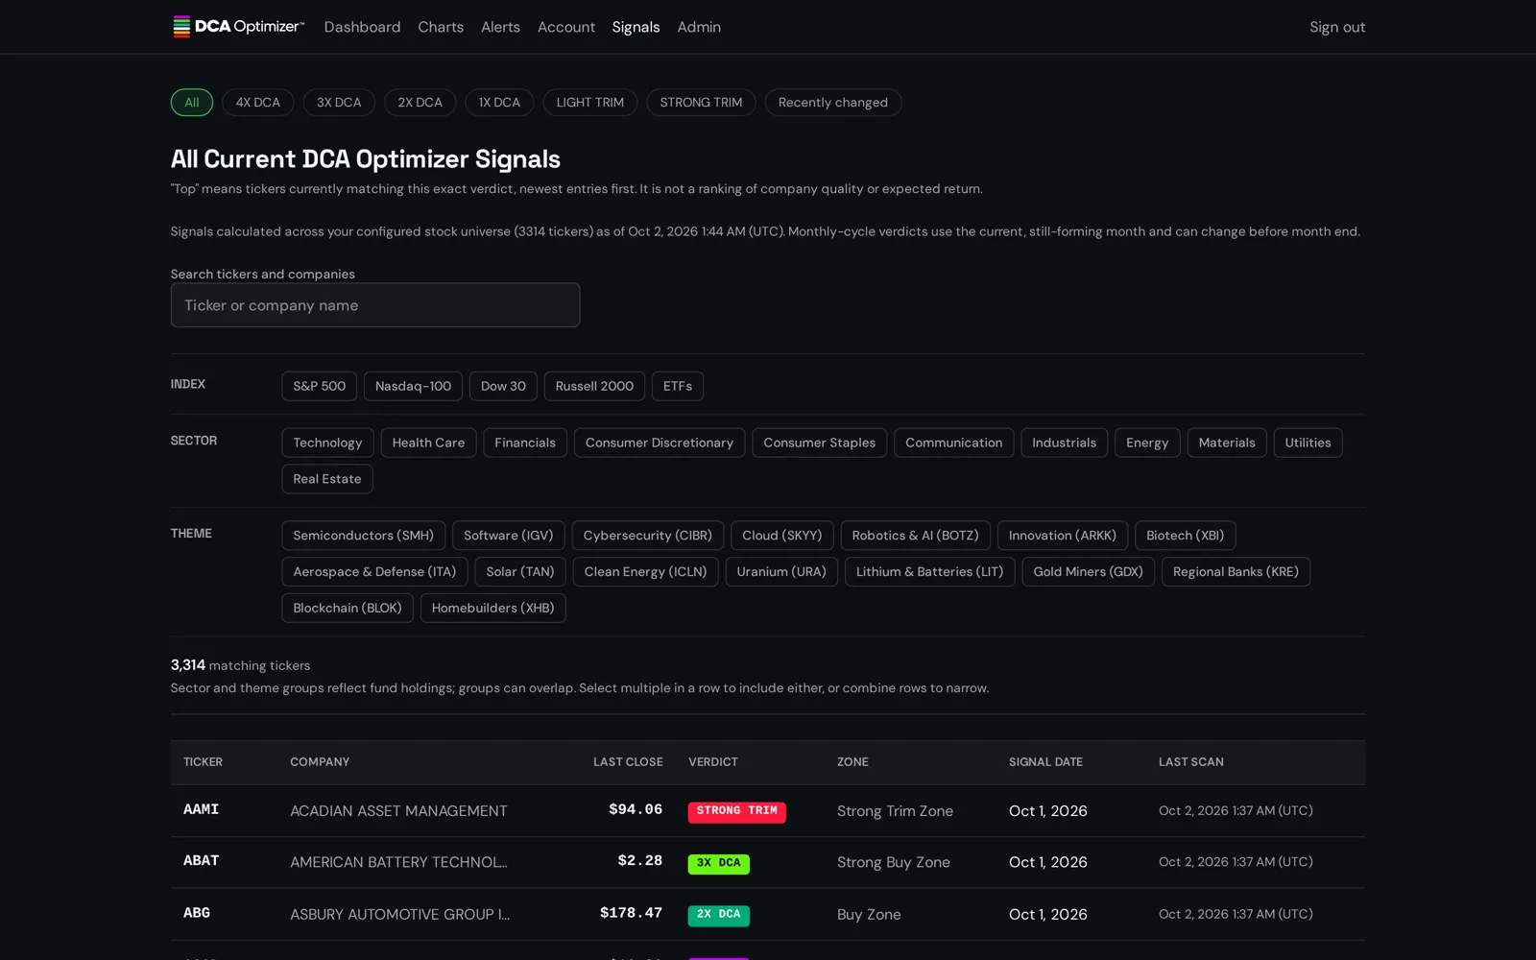Toggle the Dow 30 index filter
This screenshot has width=1536, height=960.
[503, 386]
